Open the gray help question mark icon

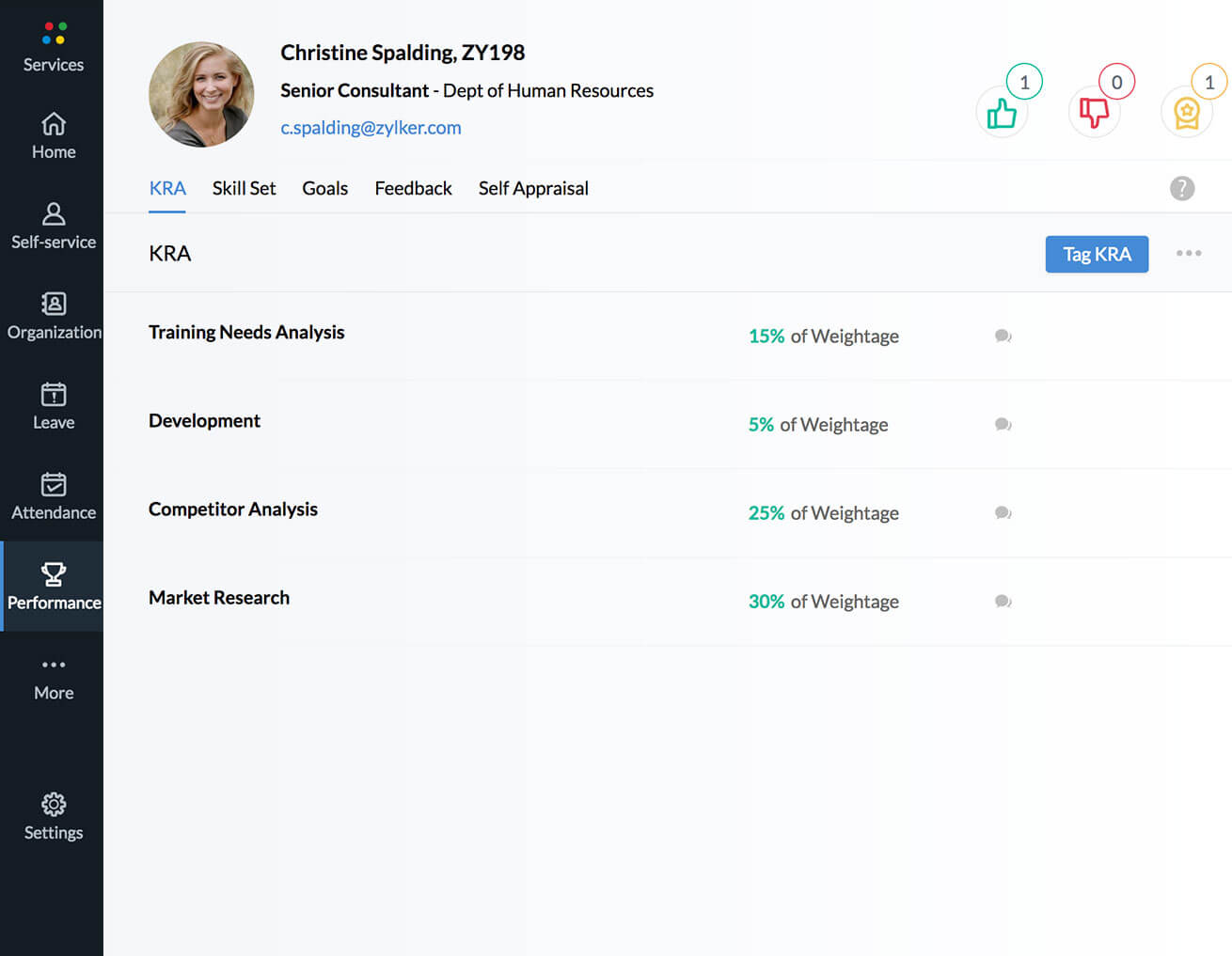click(1182, 188)
